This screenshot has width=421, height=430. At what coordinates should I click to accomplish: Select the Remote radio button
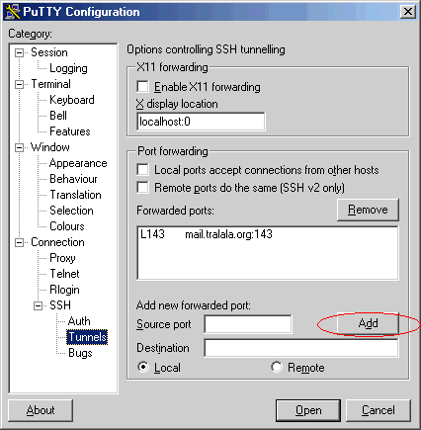click(277, 367)
